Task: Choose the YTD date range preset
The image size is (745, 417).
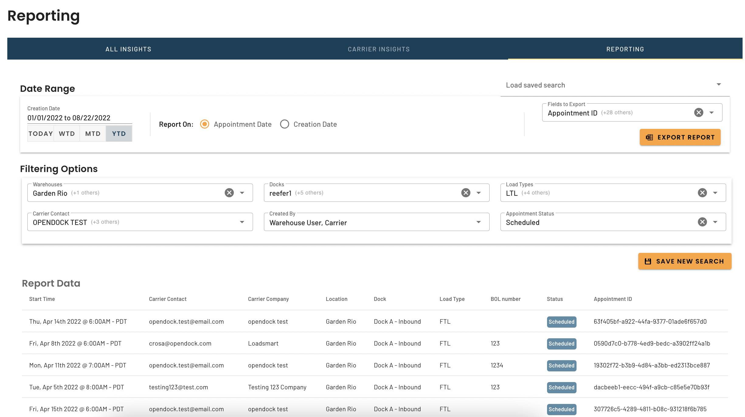Action: [x=119, y=134]
